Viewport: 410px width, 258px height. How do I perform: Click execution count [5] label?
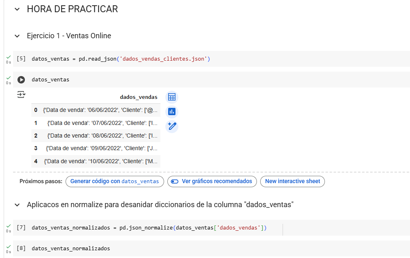coord(21,59)
